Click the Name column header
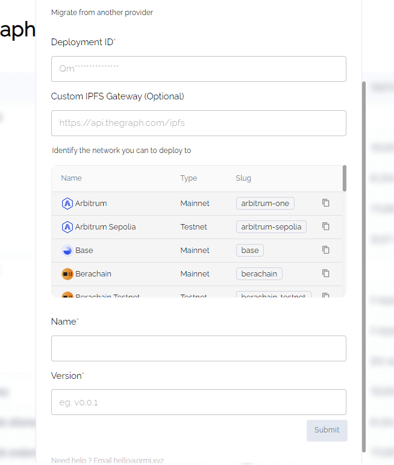This screenshot has height=465, width=394. pos(71,178)
